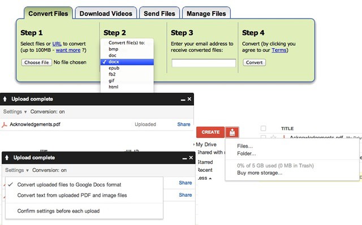Close the upper Upload complete panel

tap(189, 99)
